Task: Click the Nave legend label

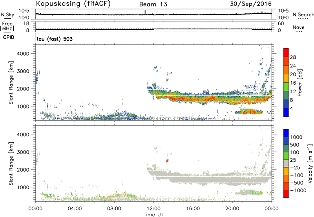Action: (x=298, y=27)
